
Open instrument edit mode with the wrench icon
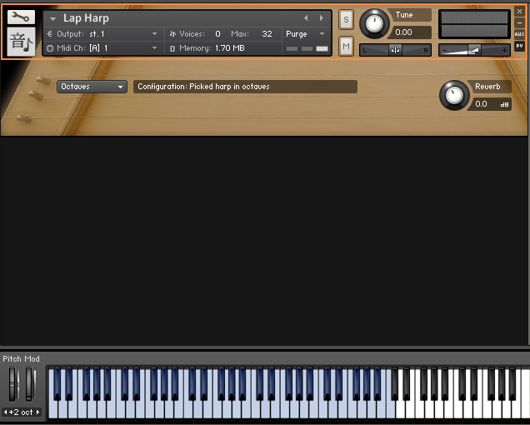point(21,17)
